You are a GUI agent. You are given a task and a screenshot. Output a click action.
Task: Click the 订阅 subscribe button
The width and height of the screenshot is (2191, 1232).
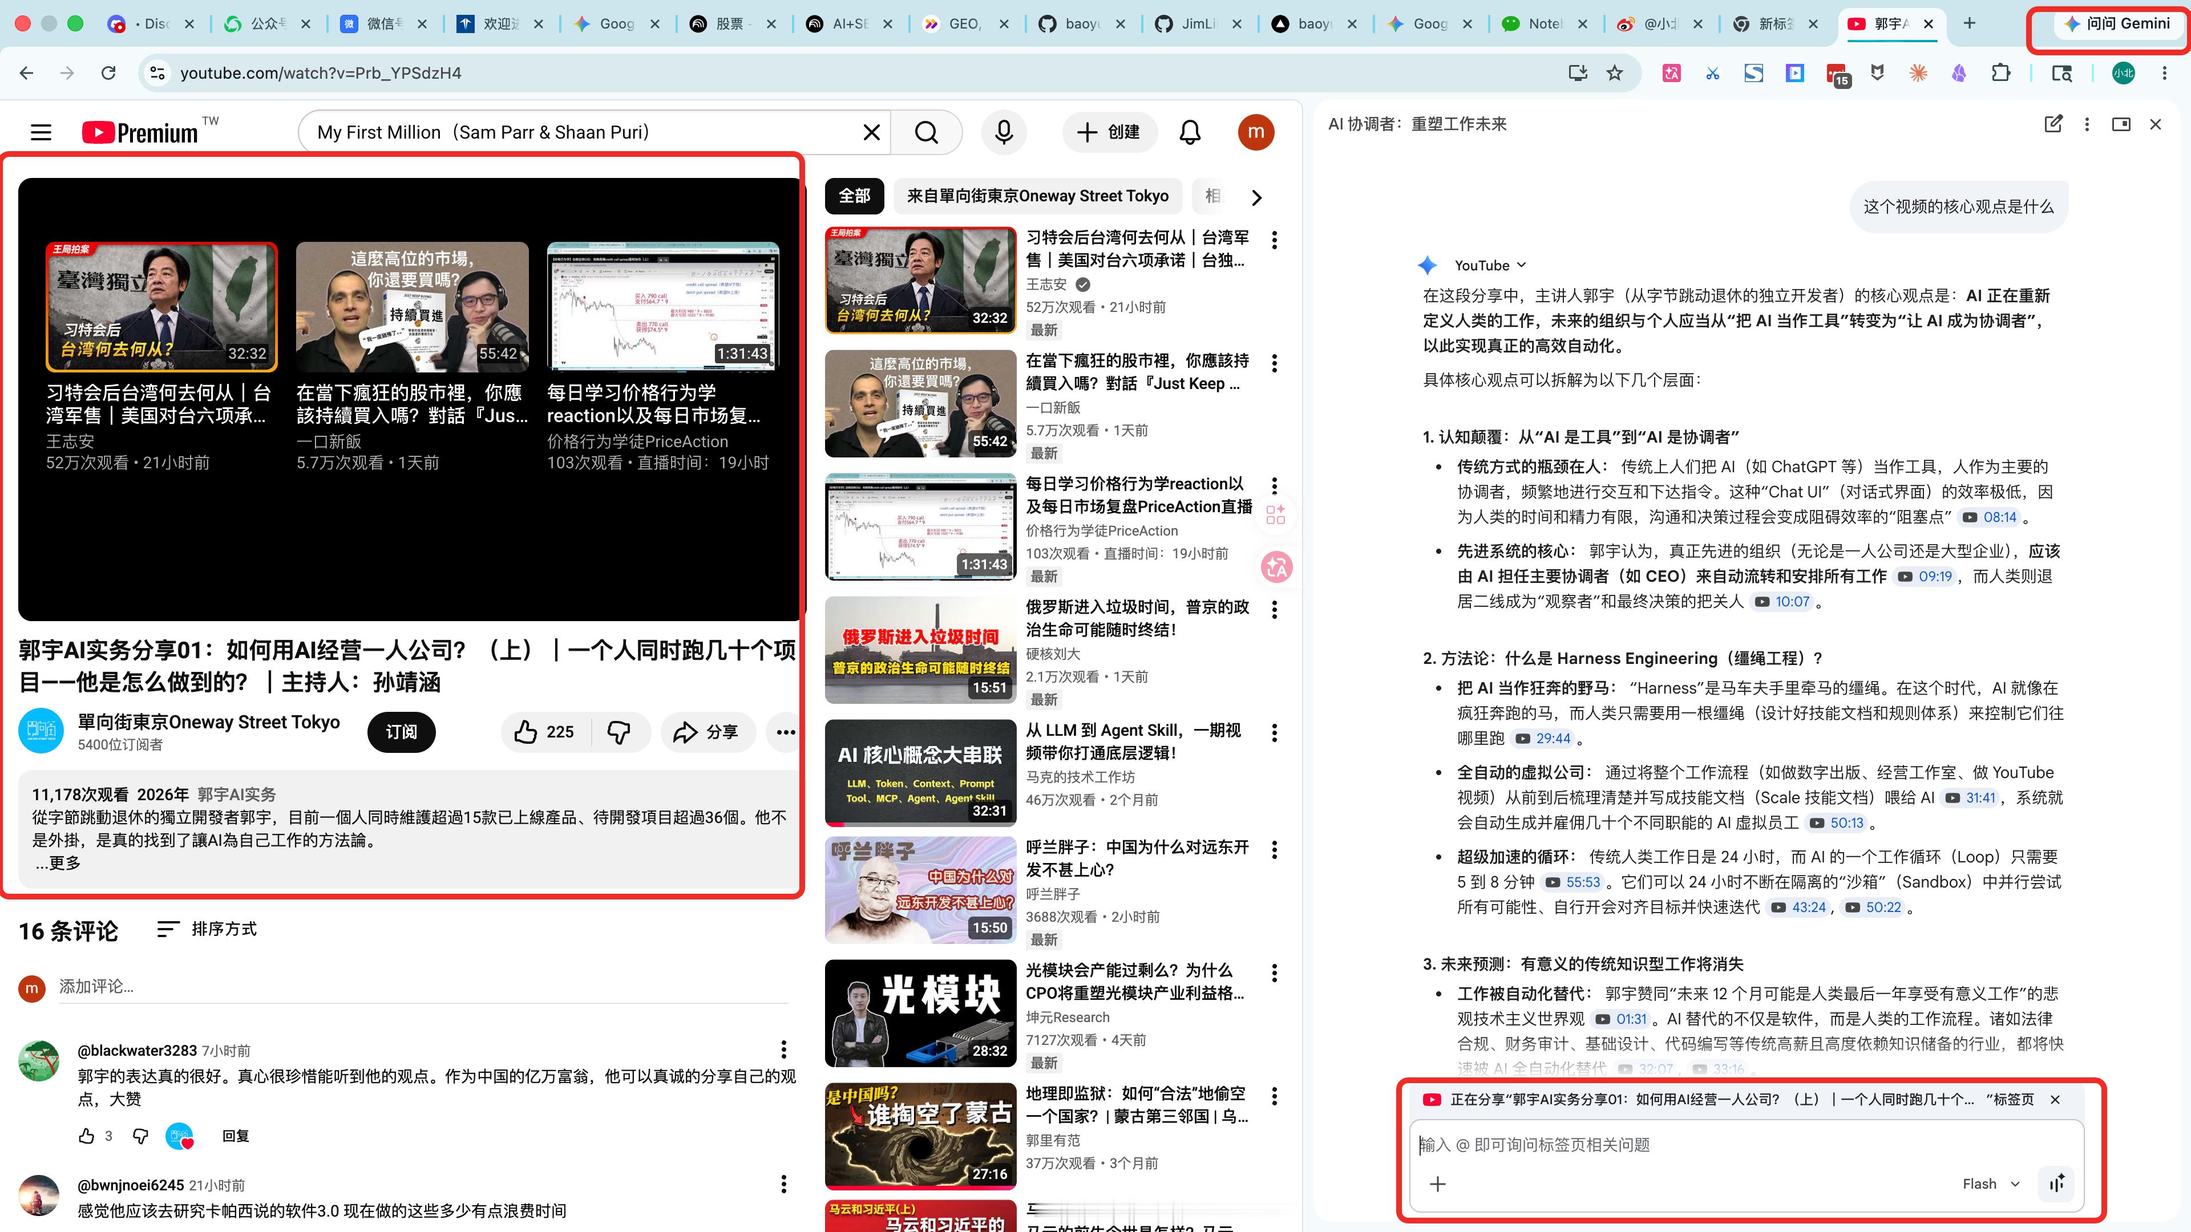pyautogui.click(x=402, y=732)
